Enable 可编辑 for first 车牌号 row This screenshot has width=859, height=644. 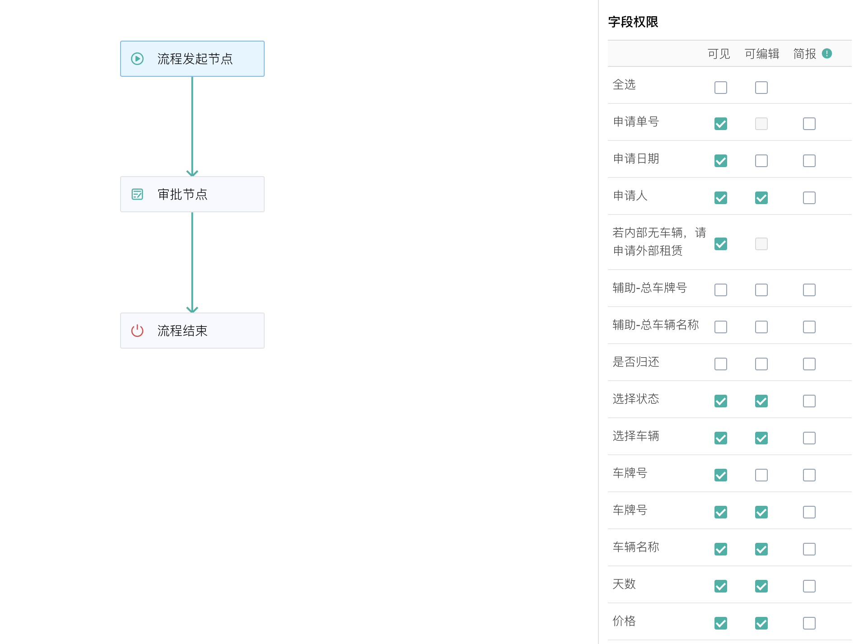click(761, 475)
